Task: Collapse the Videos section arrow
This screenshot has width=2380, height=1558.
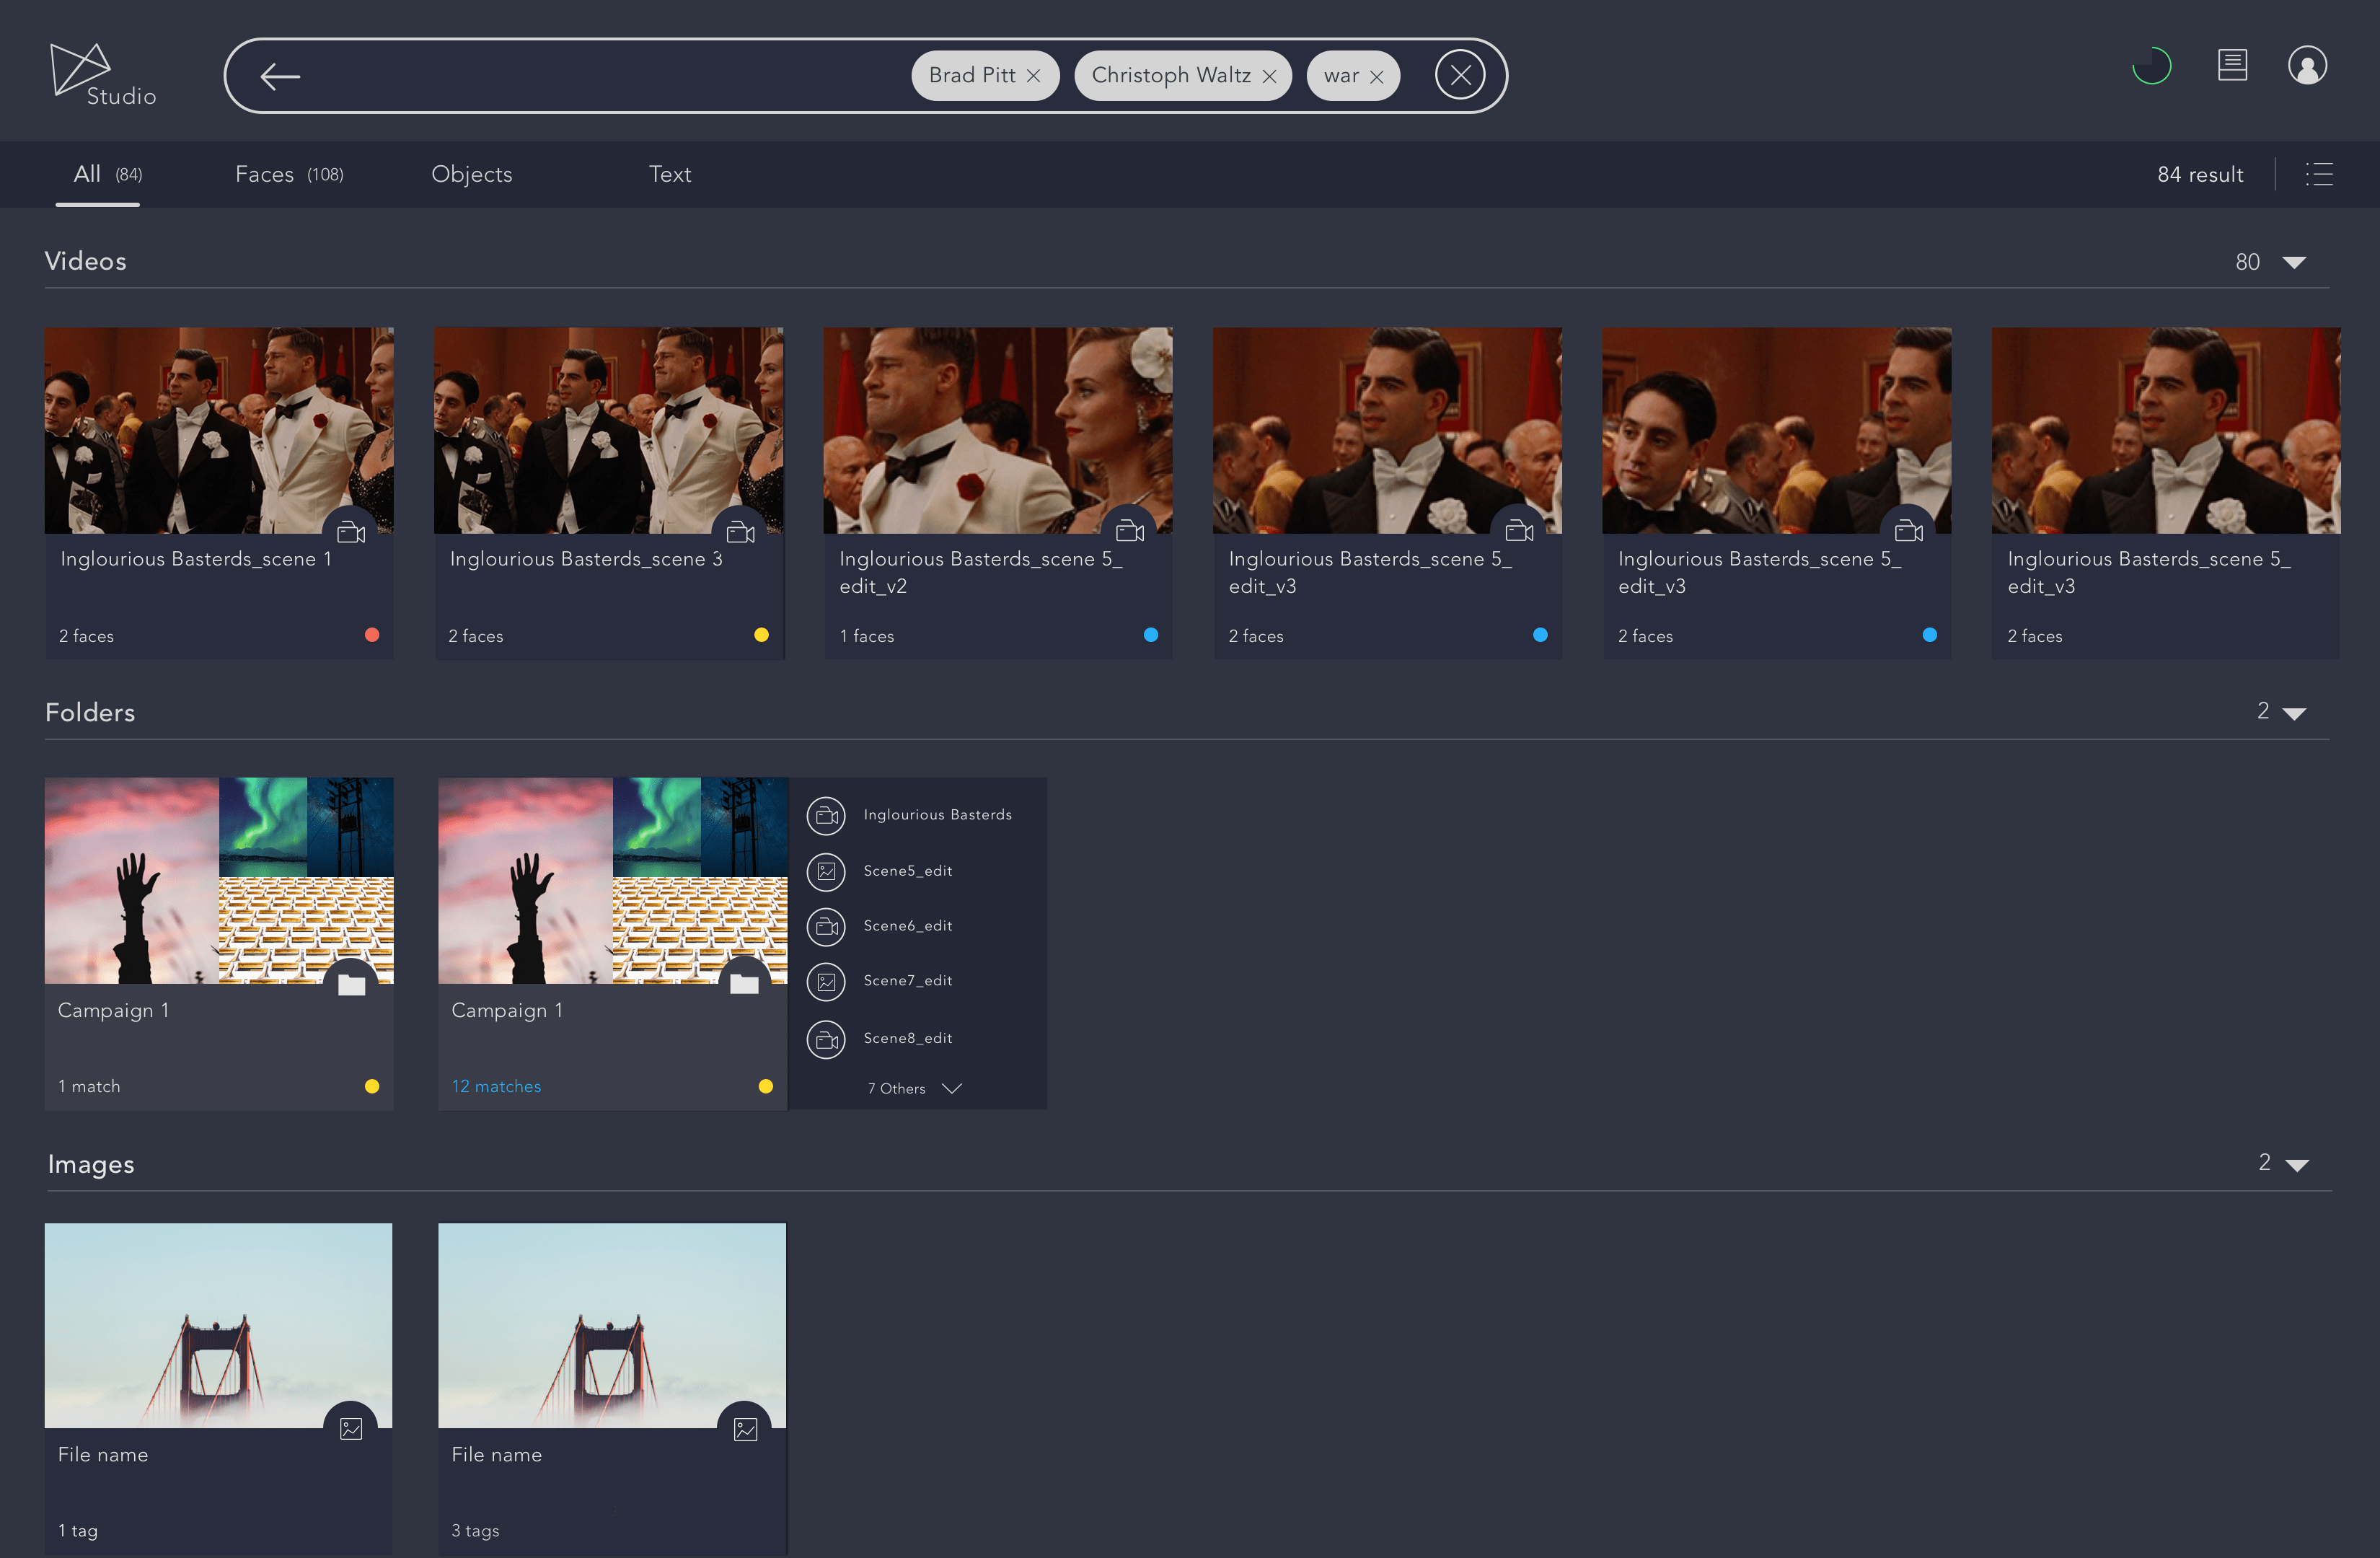Action: tap(2294, 262)
